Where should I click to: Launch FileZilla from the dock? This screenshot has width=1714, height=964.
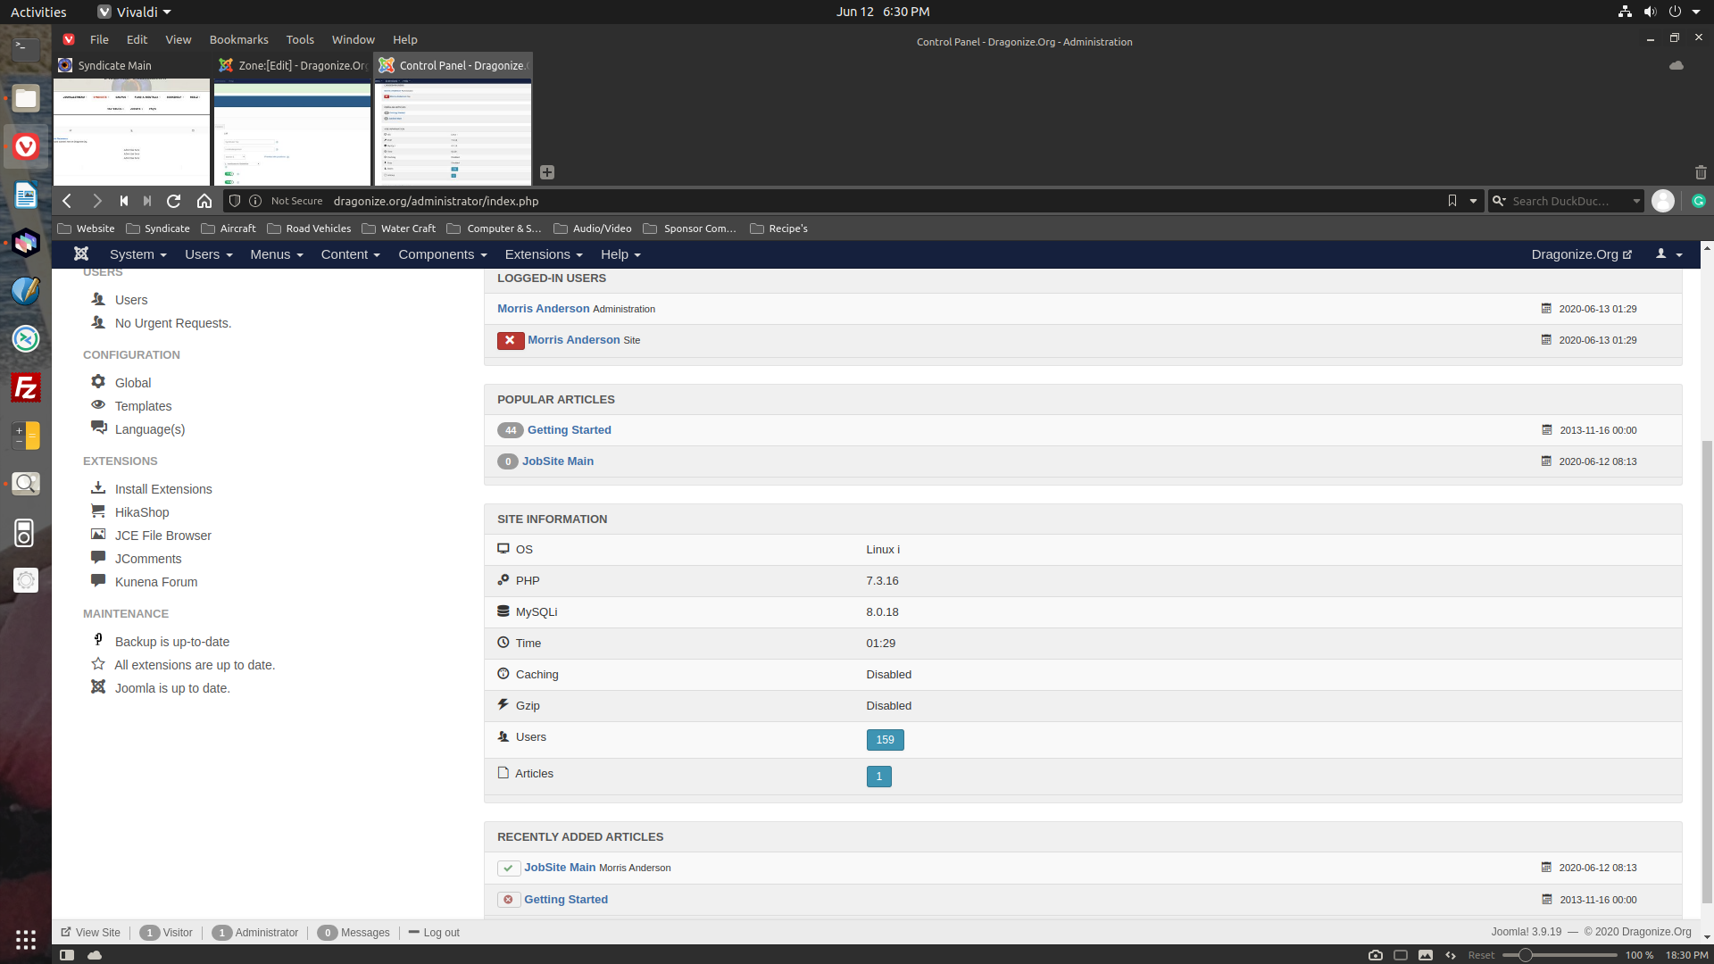pyautogui.click(x=26, y=387)
